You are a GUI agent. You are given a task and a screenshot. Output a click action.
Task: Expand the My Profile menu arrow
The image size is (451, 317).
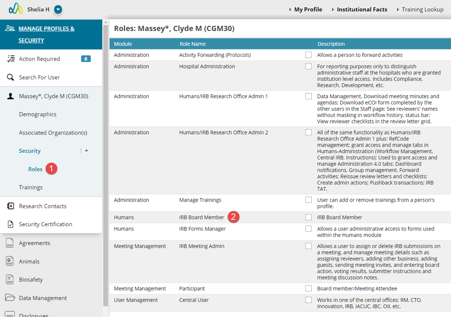pyautogui.click(x=290, y=10)
